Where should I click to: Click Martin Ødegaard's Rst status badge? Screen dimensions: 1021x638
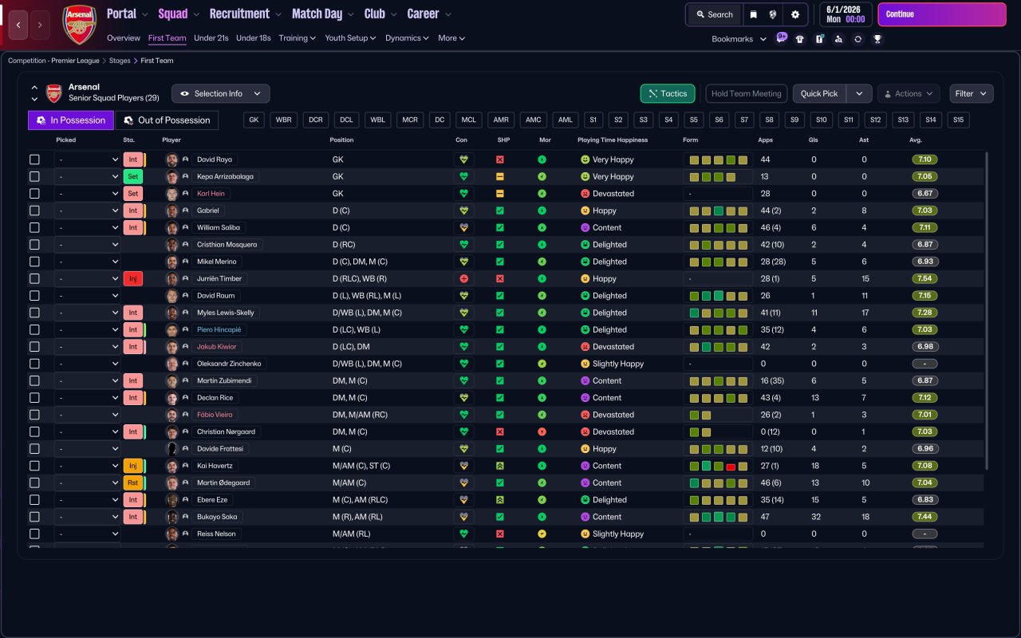click(132, 483)
